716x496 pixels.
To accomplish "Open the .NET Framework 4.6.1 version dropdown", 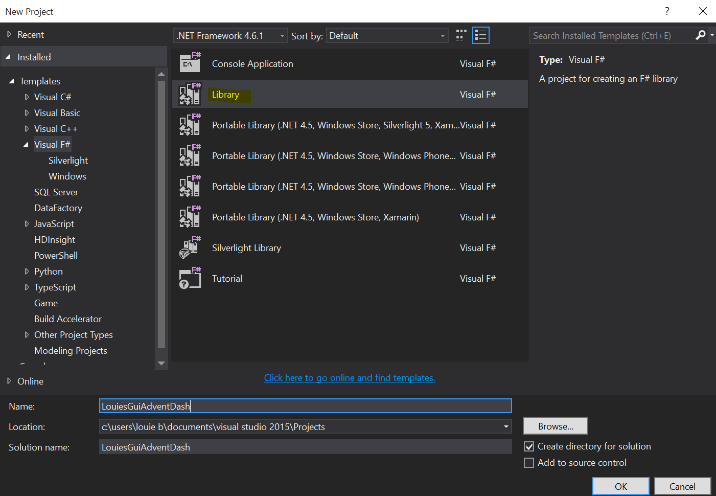I will 230,35.
